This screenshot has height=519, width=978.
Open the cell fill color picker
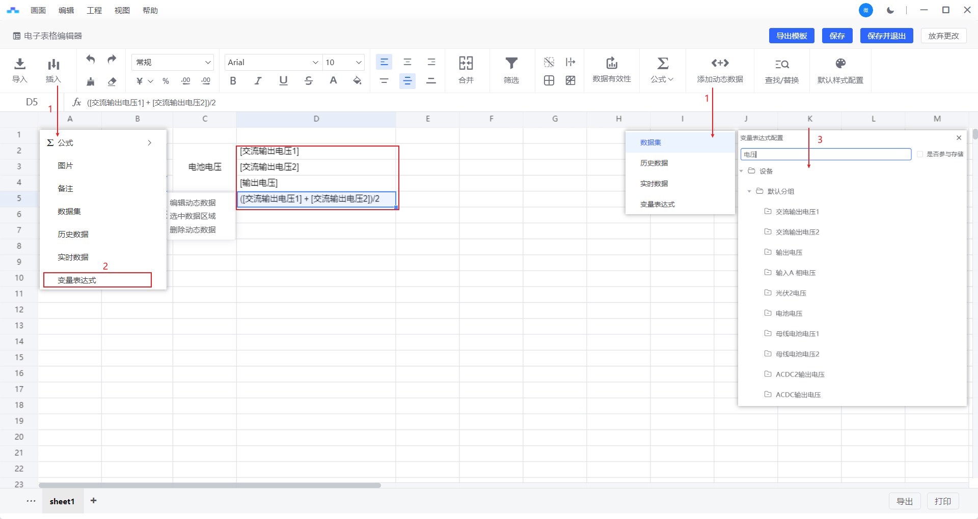pyautogui.click(x=357, y=81)
